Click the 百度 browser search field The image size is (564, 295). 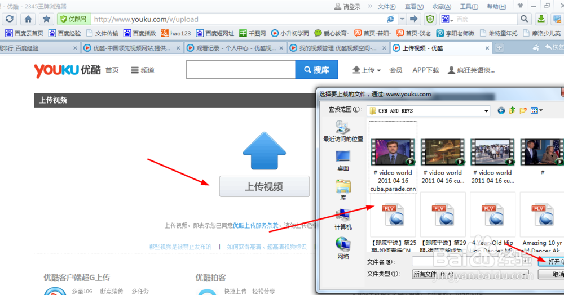[x=486, y=19]
